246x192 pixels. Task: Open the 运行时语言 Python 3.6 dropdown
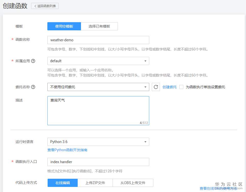98,142
